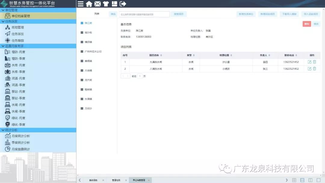Viewport: 325px width, 183px height.
Task: Select 南沙街 in the unit list
Action: click(x=88, y=33)
